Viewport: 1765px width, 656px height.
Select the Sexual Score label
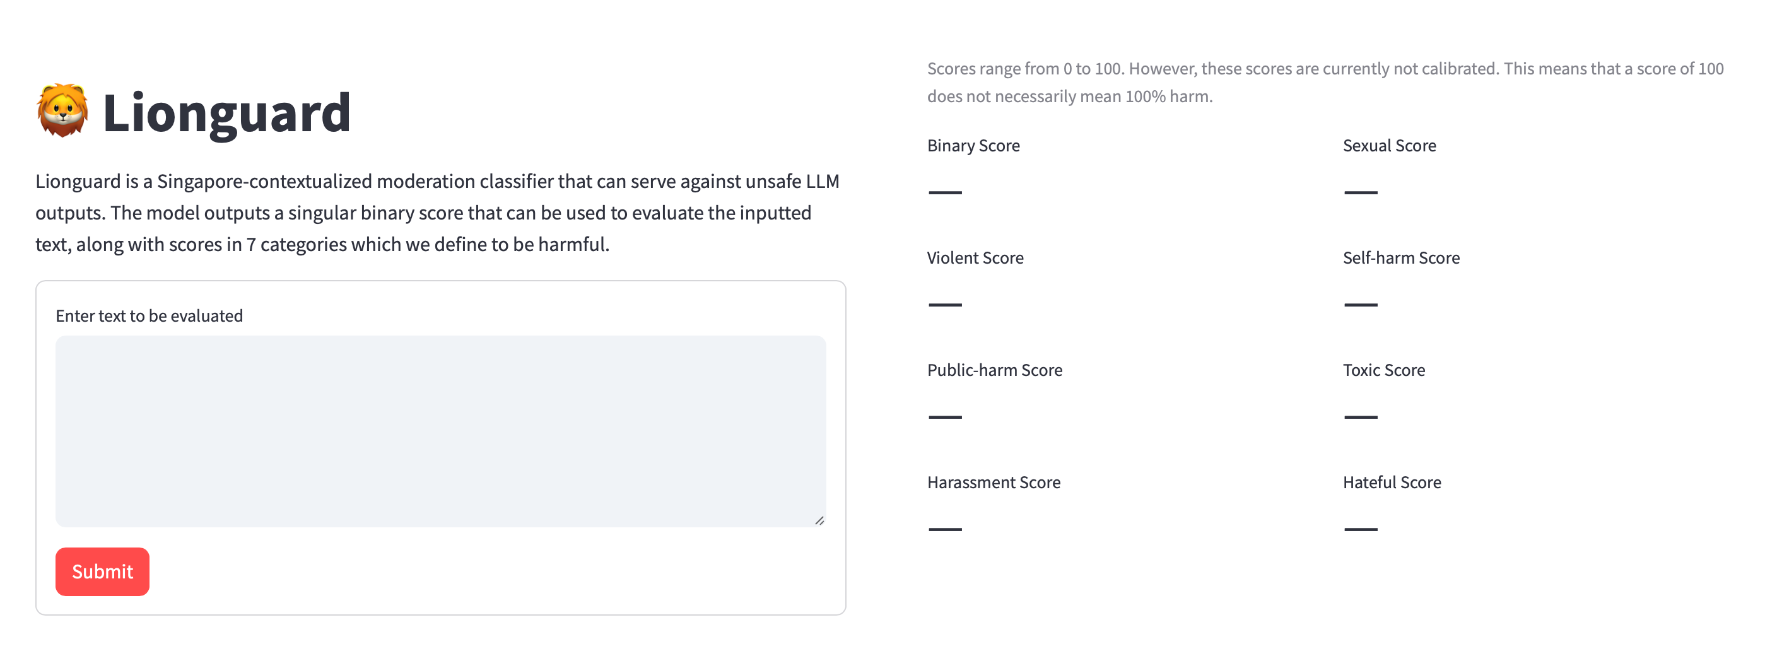[x=1389, y=145]
